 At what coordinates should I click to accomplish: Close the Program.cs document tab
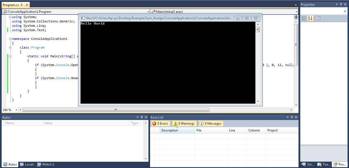coord(26,5)
